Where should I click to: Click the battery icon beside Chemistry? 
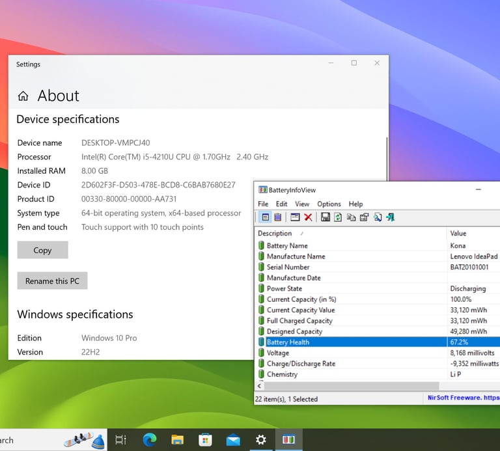point(261,374)
